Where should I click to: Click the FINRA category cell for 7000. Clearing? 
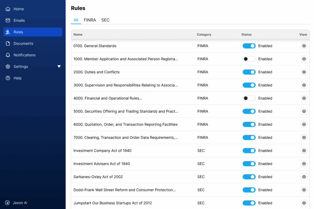click(203, 137)
